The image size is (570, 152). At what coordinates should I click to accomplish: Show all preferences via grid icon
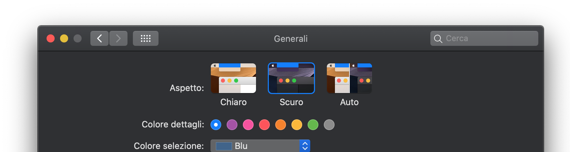pyautogui.click(x=146, y=38)
